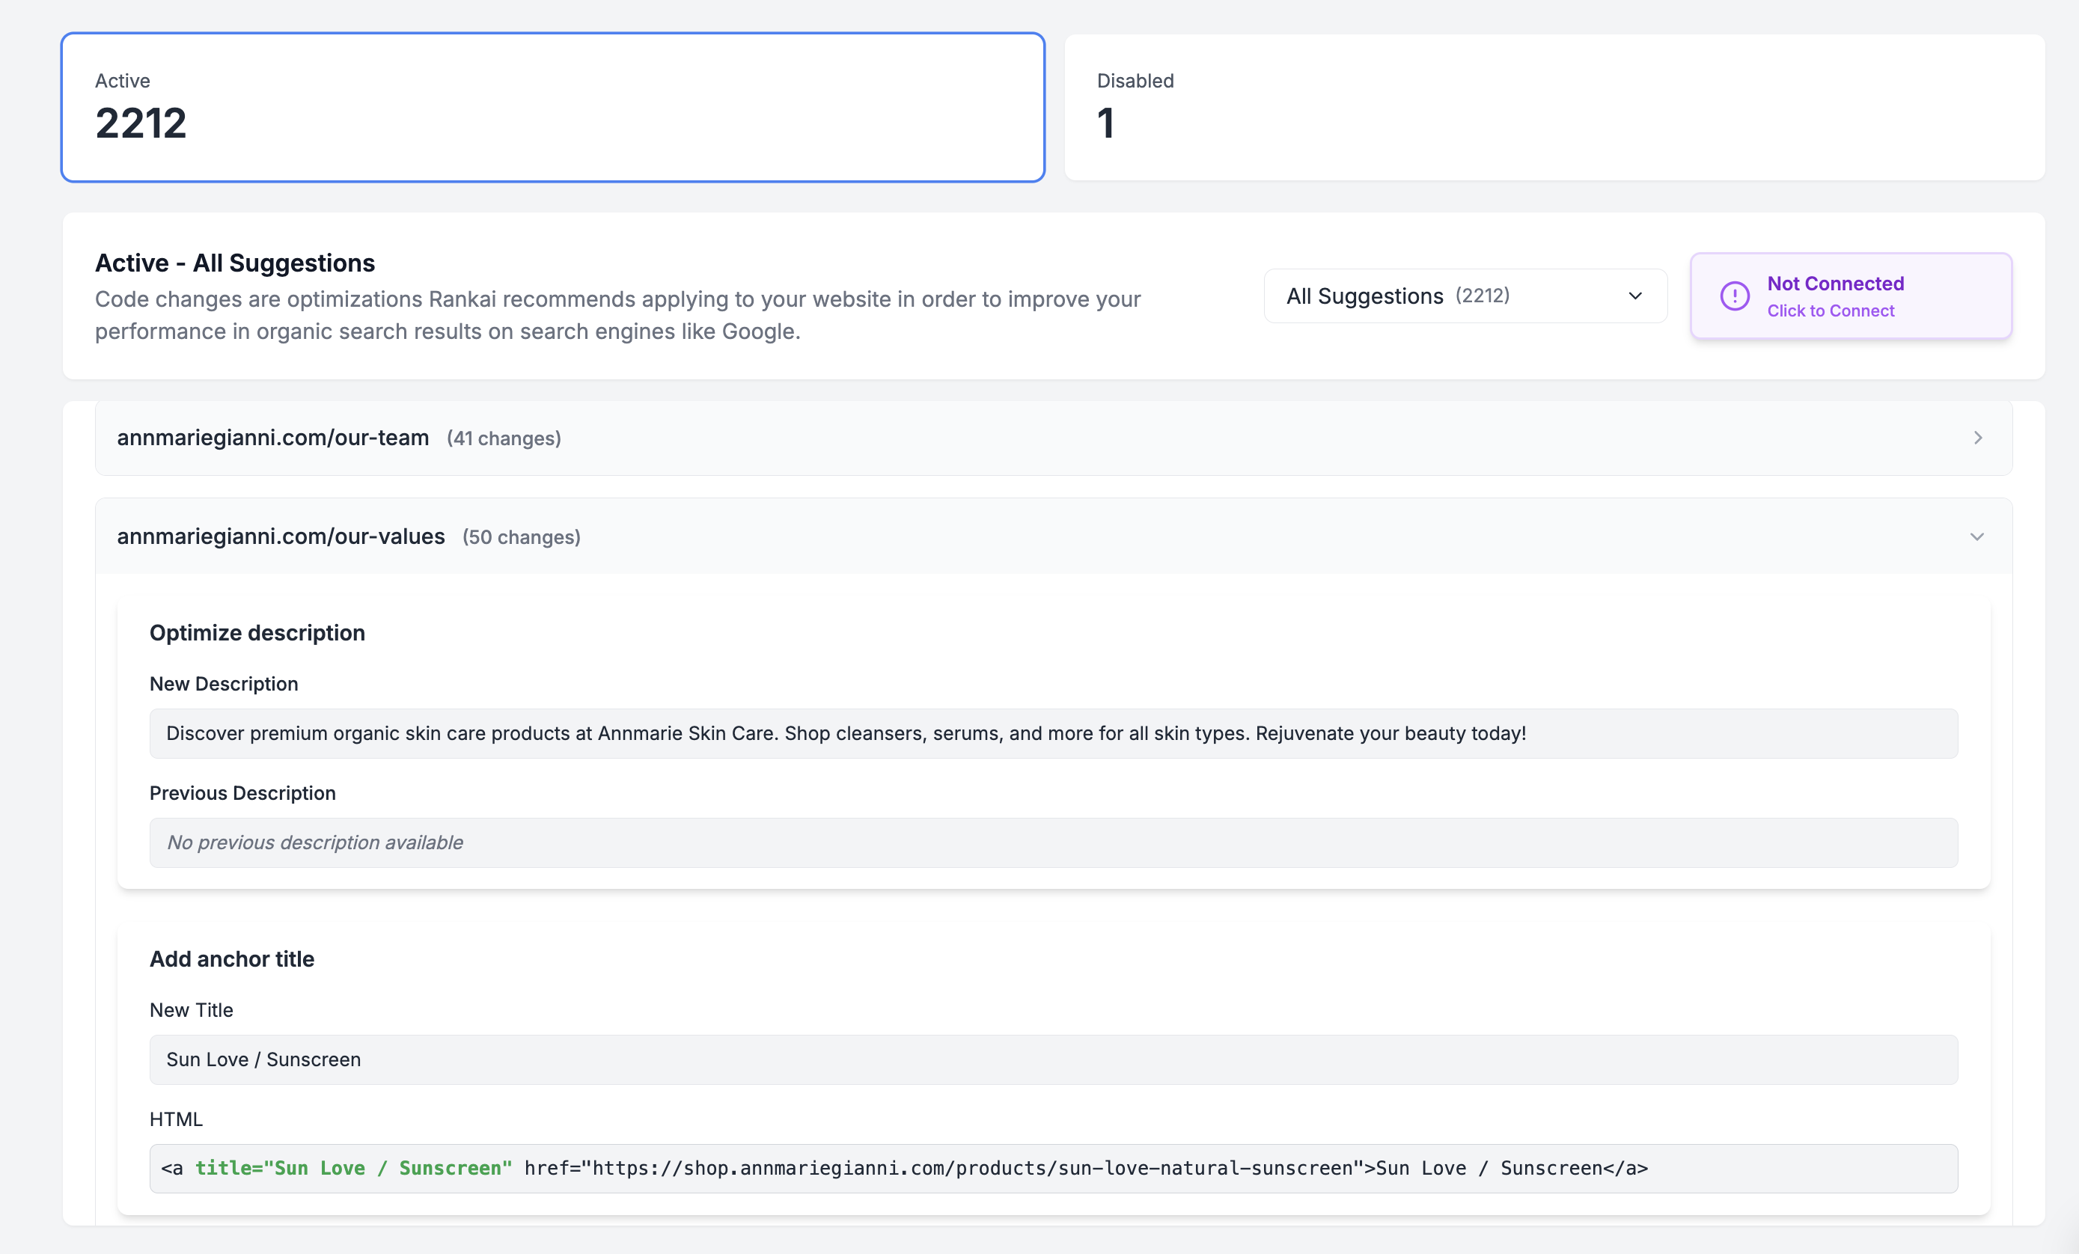The width and height of the screenshot is (2079, 1254).
Task: Collapse annmariegianni.com/our-values changes row
Action: (281, 536)
